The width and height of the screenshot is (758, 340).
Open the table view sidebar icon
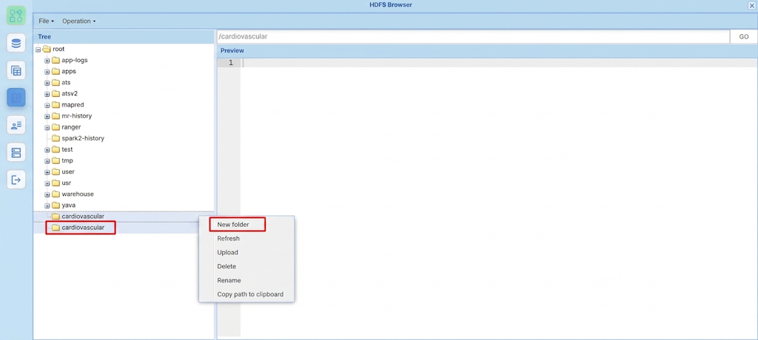[16, 70]
